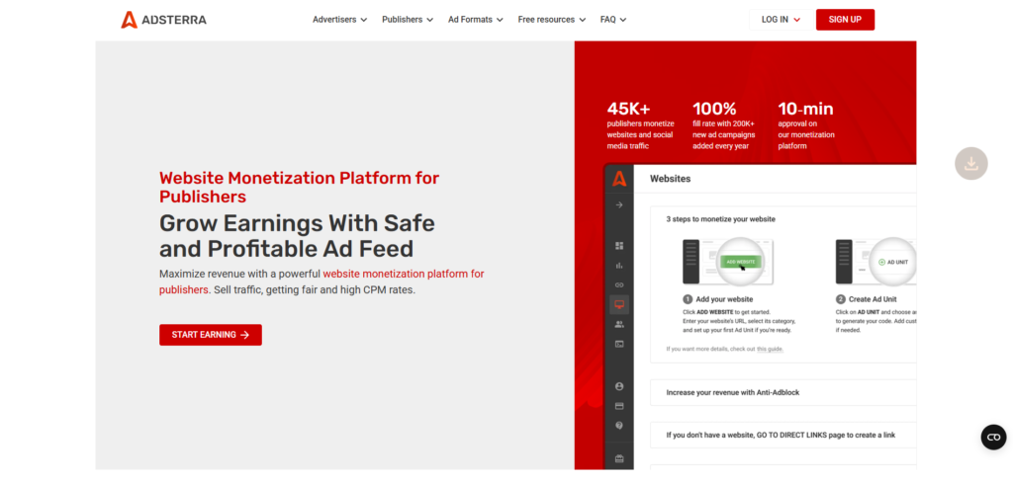This screenshot has width=1013, height=483.
Task: Open the FAQ menu in header
Action: coord(613,20)
